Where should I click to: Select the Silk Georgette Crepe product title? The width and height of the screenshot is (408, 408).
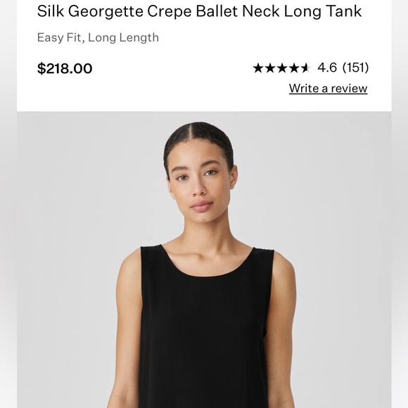[199, 11]
